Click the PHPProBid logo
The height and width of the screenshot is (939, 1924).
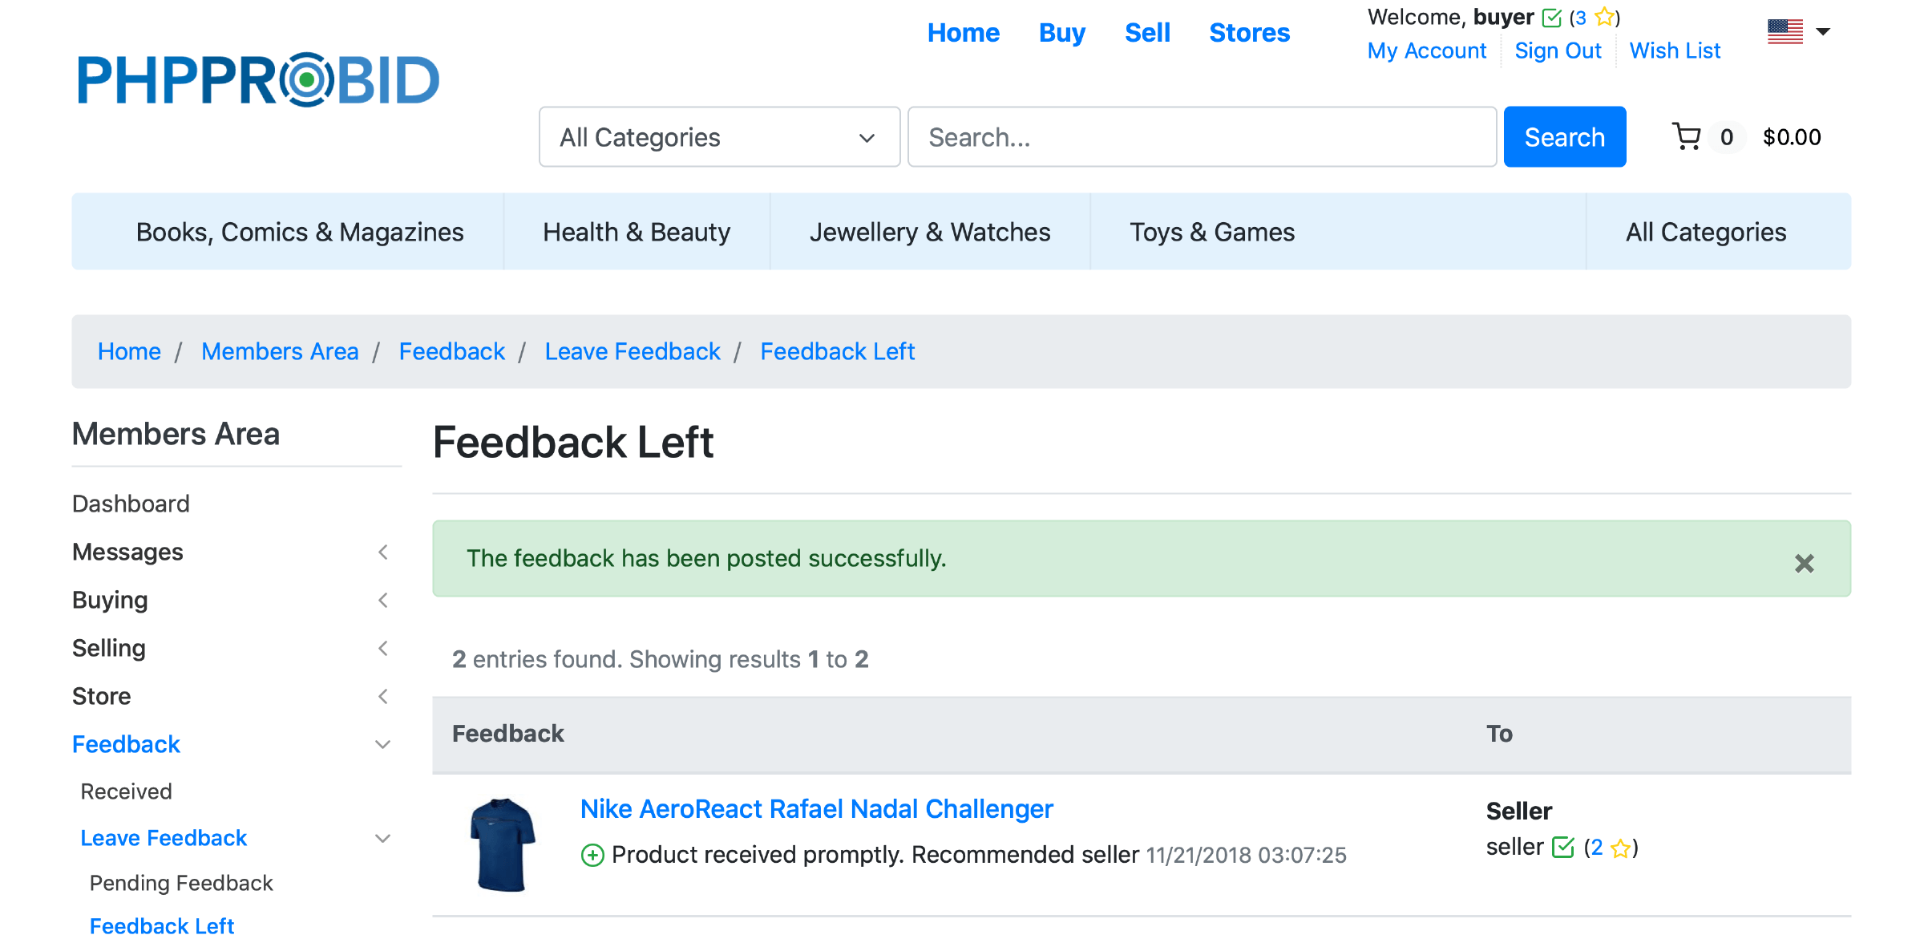(x=258, y=80)
